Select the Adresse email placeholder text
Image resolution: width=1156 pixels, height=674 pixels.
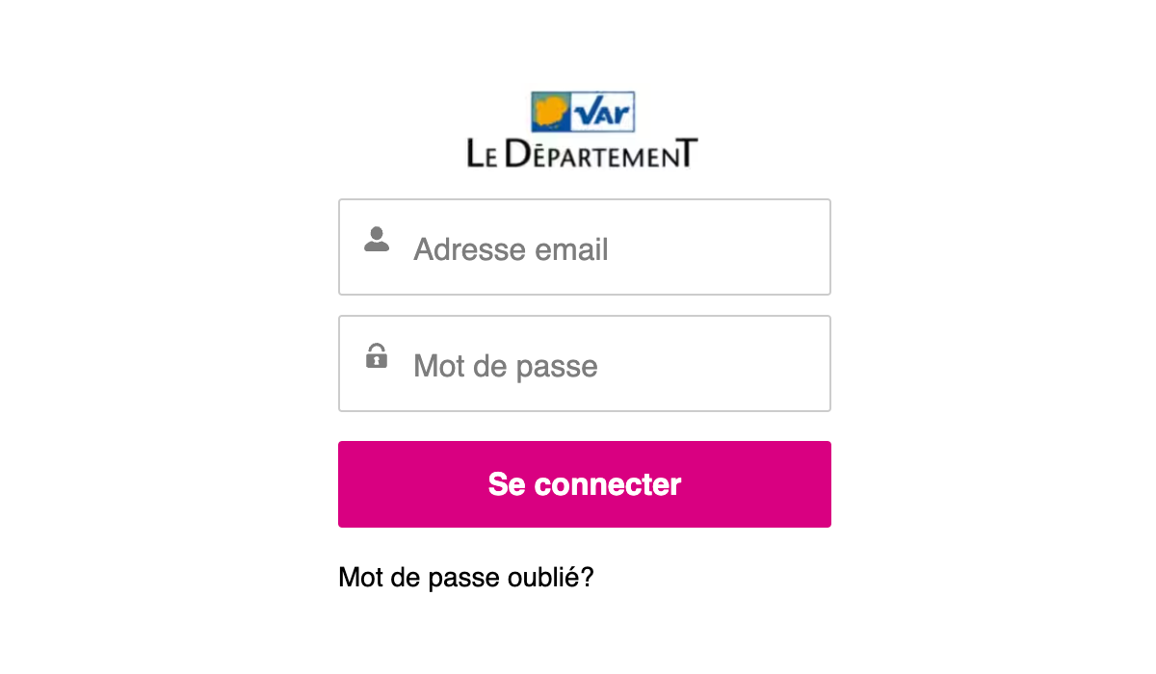(x=511, y=248)
